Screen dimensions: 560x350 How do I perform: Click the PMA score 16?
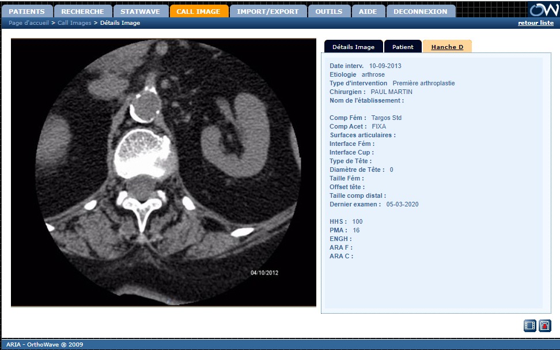tap(356, 230)
